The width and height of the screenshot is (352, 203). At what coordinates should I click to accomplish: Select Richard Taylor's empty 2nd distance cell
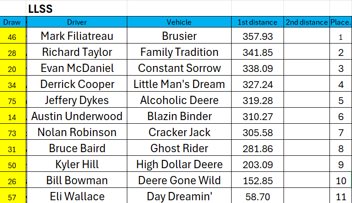pos(307,53)
